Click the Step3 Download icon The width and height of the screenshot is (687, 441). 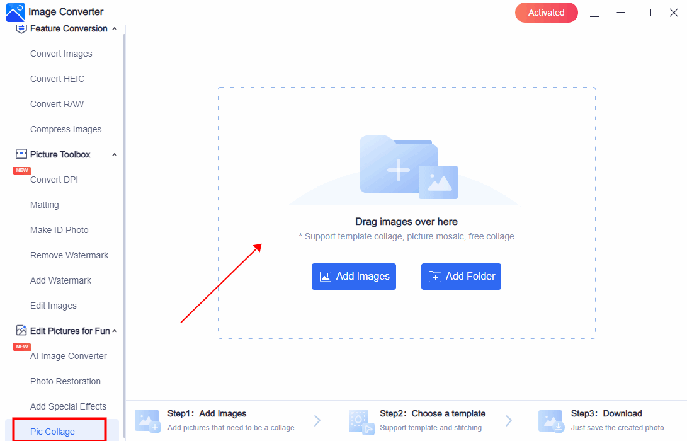click(550, 421)
